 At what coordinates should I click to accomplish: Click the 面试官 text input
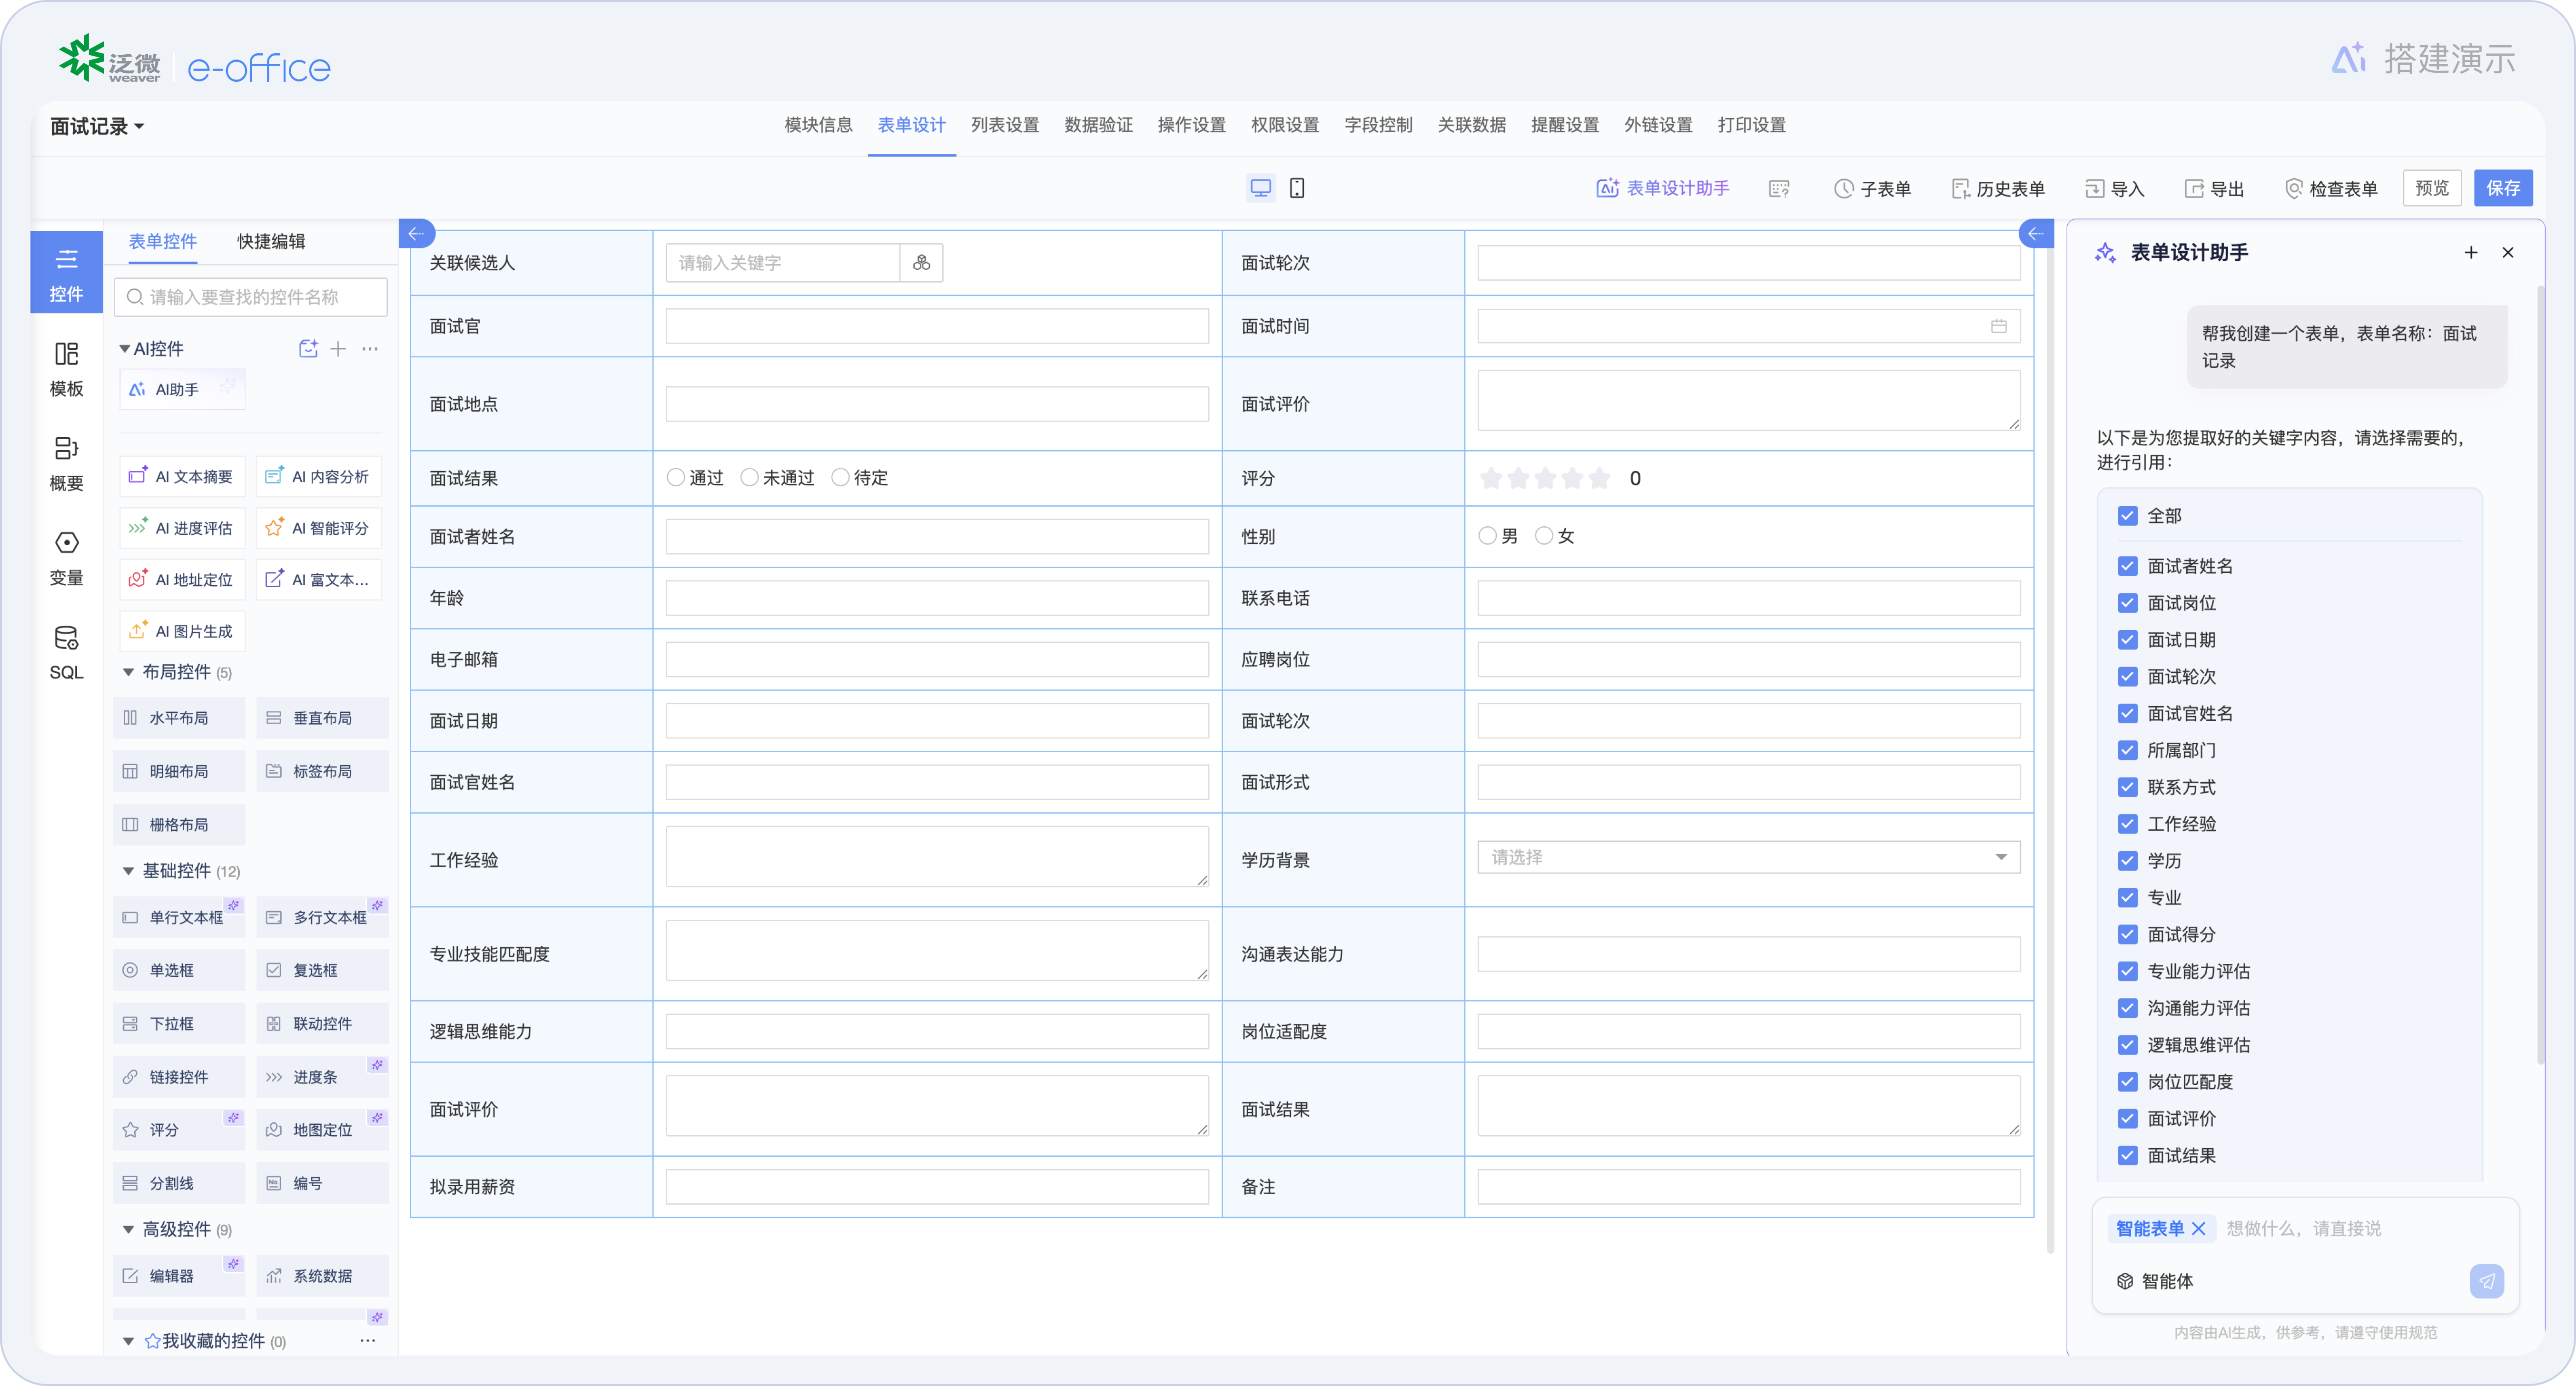coord(936,326)
